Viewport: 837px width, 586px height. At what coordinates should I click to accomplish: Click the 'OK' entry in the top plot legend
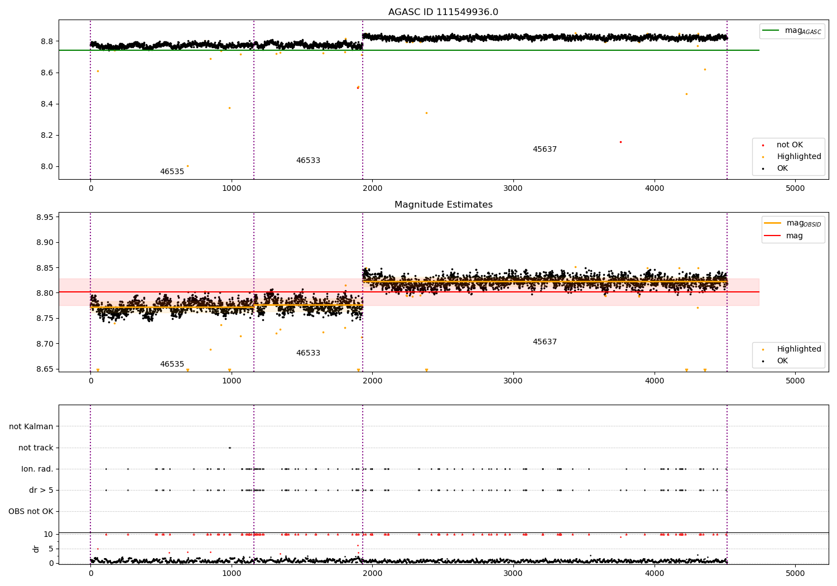click(782, 169)
